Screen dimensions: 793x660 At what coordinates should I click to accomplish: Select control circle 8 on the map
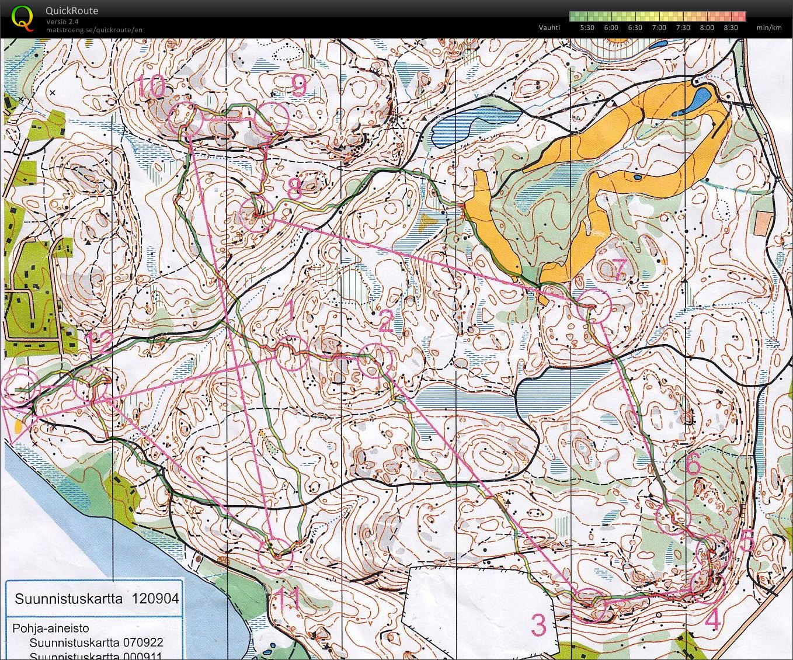(x=257, y=215)
